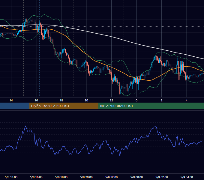204x180 pixels.
Task: Click the 14 hour axis label
Action: pyautogui.click(x=11, y=100)
